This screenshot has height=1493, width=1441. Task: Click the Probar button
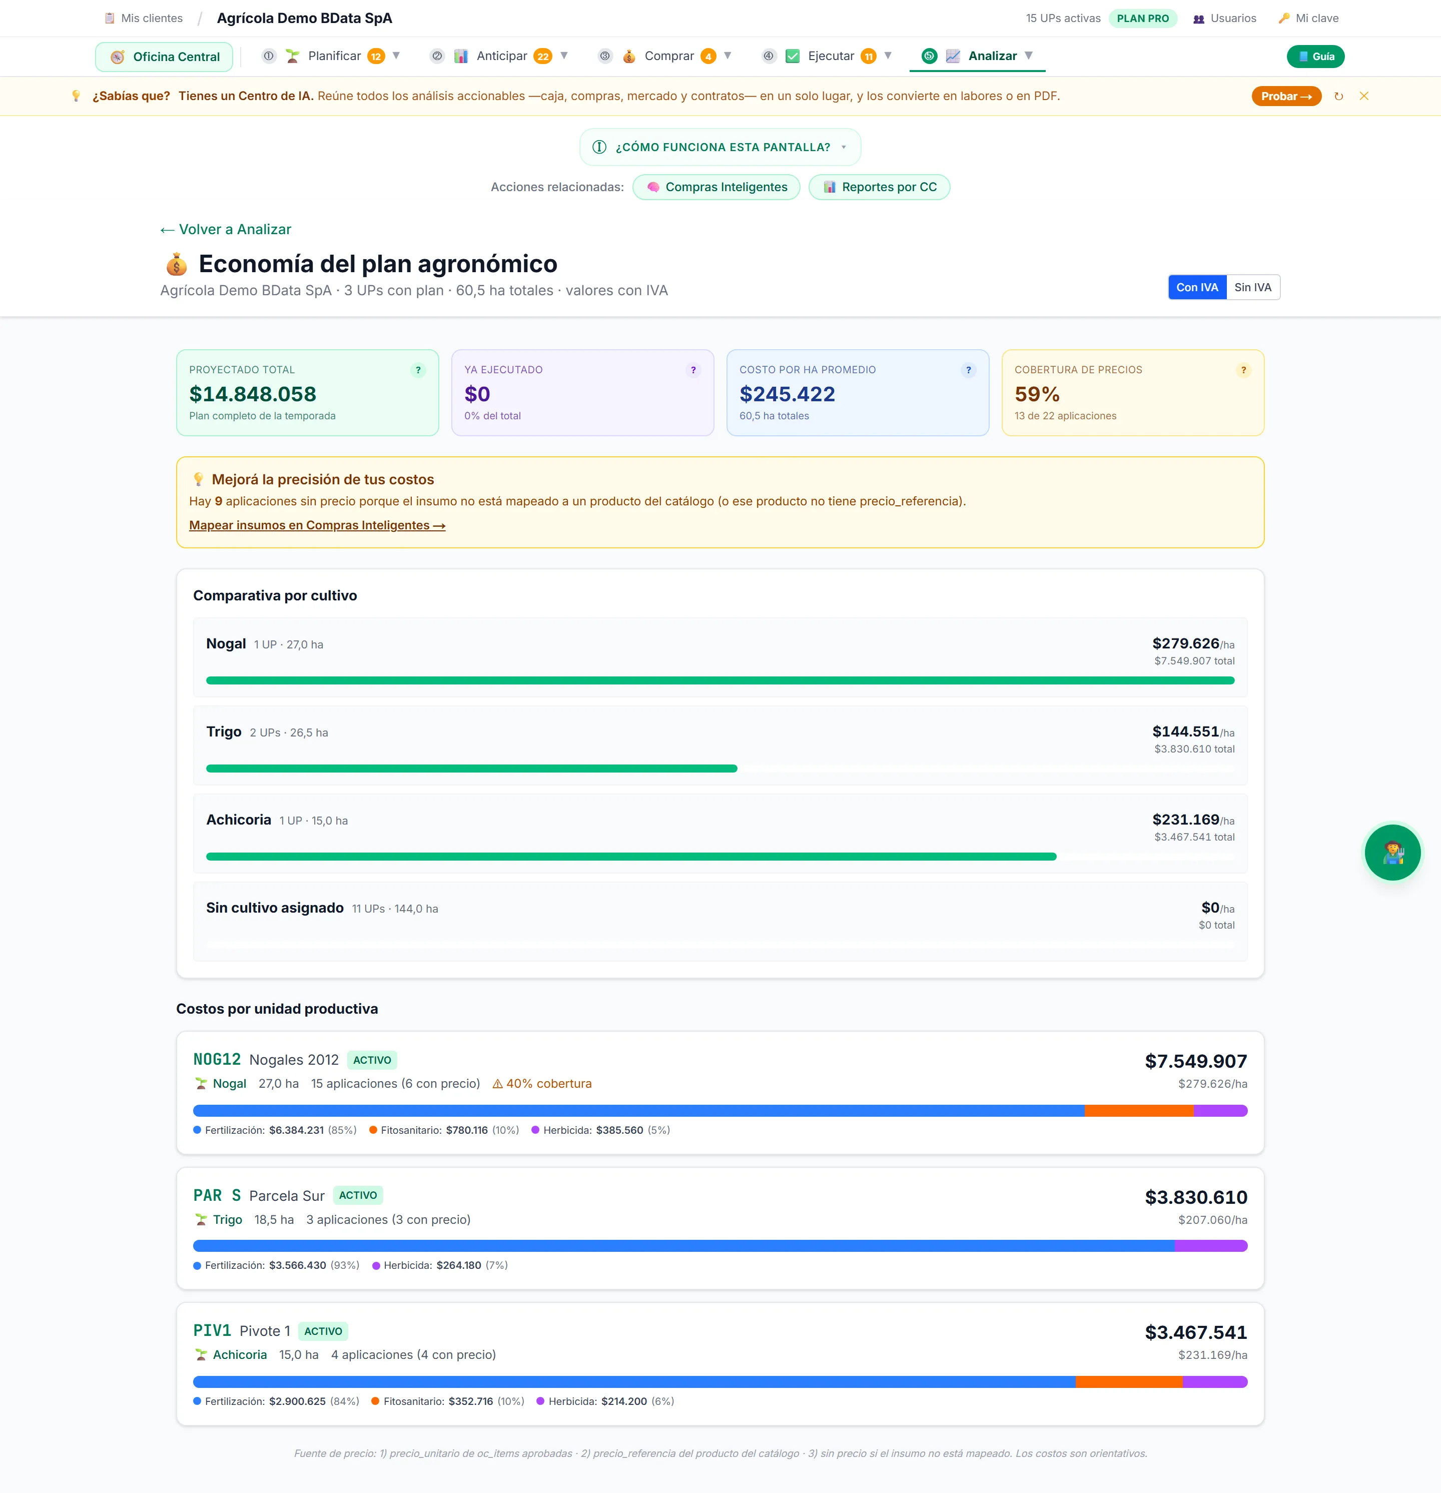click(1286, 96)
